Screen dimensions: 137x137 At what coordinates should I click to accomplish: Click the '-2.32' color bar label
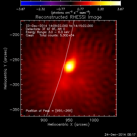tap(41, 9)
